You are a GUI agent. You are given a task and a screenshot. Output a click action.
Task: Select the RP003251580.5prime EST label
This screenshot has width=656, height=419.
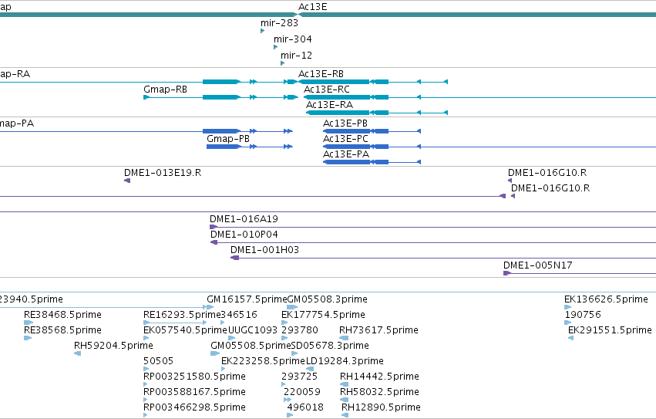tap(194, 377)
